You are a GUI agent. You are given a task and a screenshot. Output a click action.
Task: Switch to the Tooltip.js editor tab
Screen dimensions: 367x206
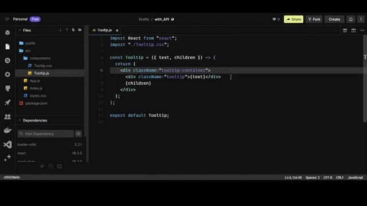coord(104,30)
